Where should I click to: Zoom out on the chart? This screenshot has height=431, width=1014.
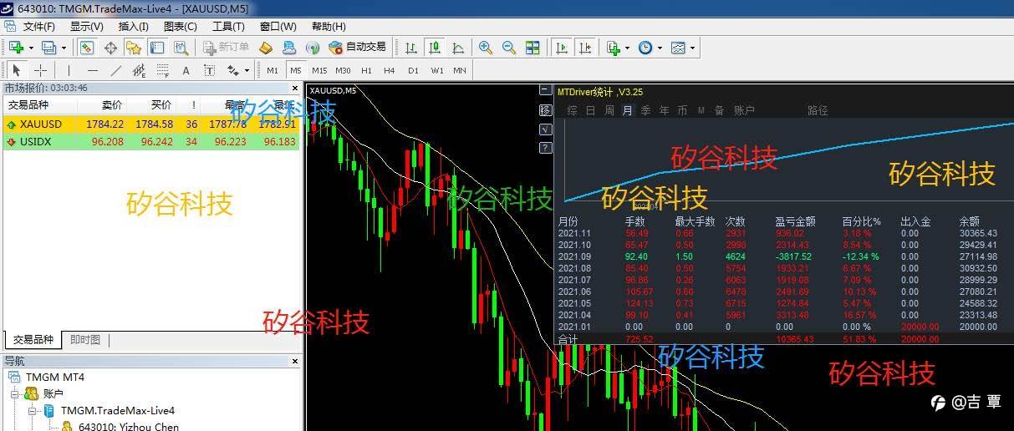[509, 48]
